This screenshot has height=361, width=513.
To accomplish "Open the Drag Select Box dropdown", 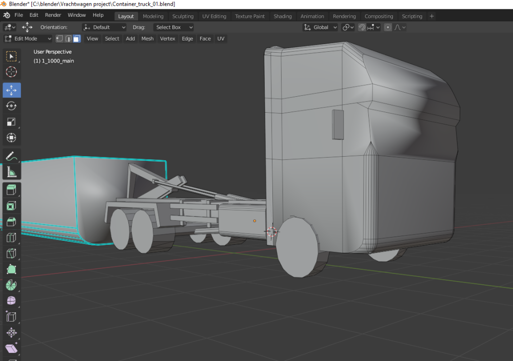I will point(174,27).
